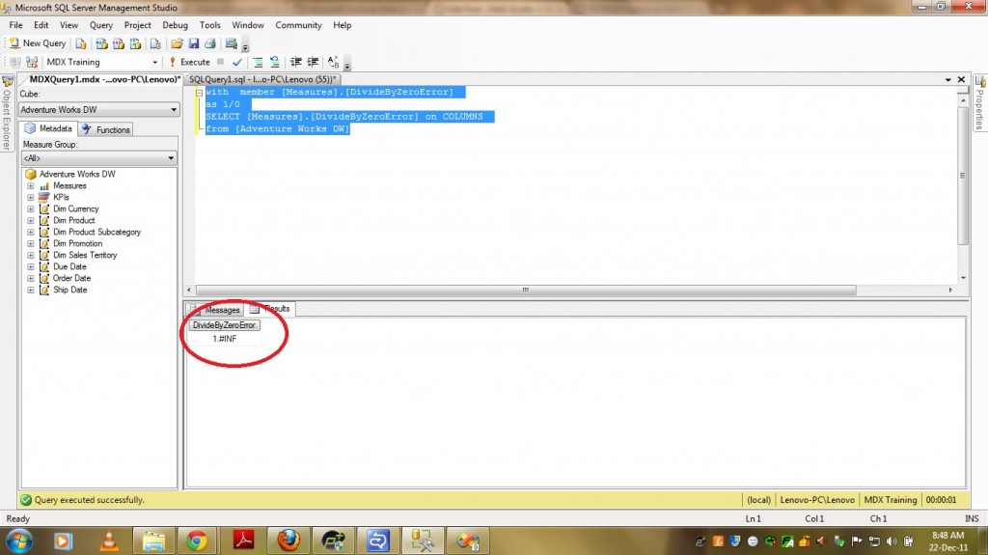Open the Activity Monitor icon
Image resolution: width=988 pixels, height=555 pixels.
click(x=232, y=43)
